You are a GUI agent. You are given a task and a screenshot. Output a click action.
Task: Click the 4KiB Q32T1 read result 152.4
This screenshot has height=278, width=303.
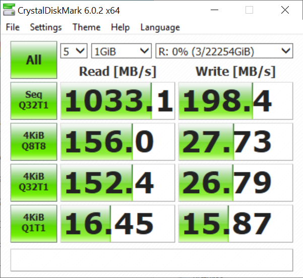coord(117,182)
